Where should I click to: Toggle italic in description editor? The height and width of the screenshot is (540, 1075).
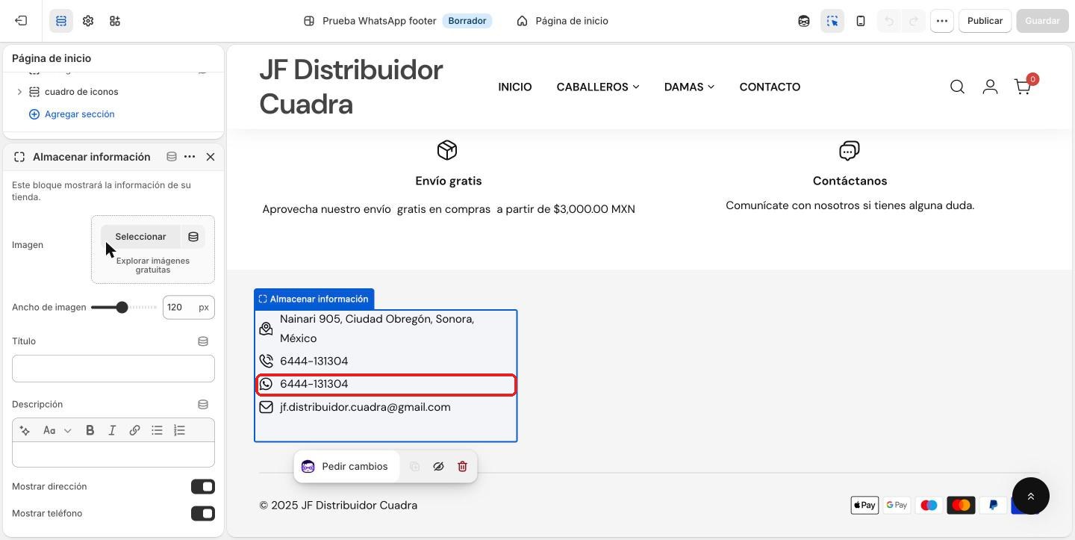click(112, 430)
